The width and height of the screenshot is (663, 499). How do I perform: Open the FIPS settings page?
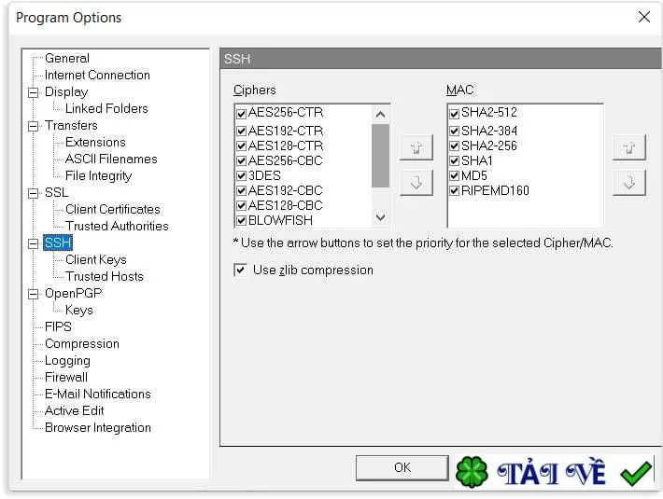click(x=58, y=327)
